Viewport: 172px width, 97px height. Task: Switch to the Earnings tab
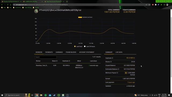click(x=59, y=52)
